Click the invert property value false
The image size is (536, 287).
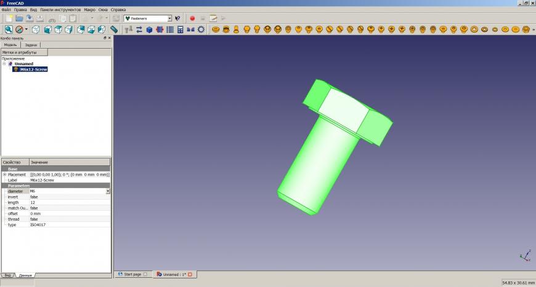[34, 197]
